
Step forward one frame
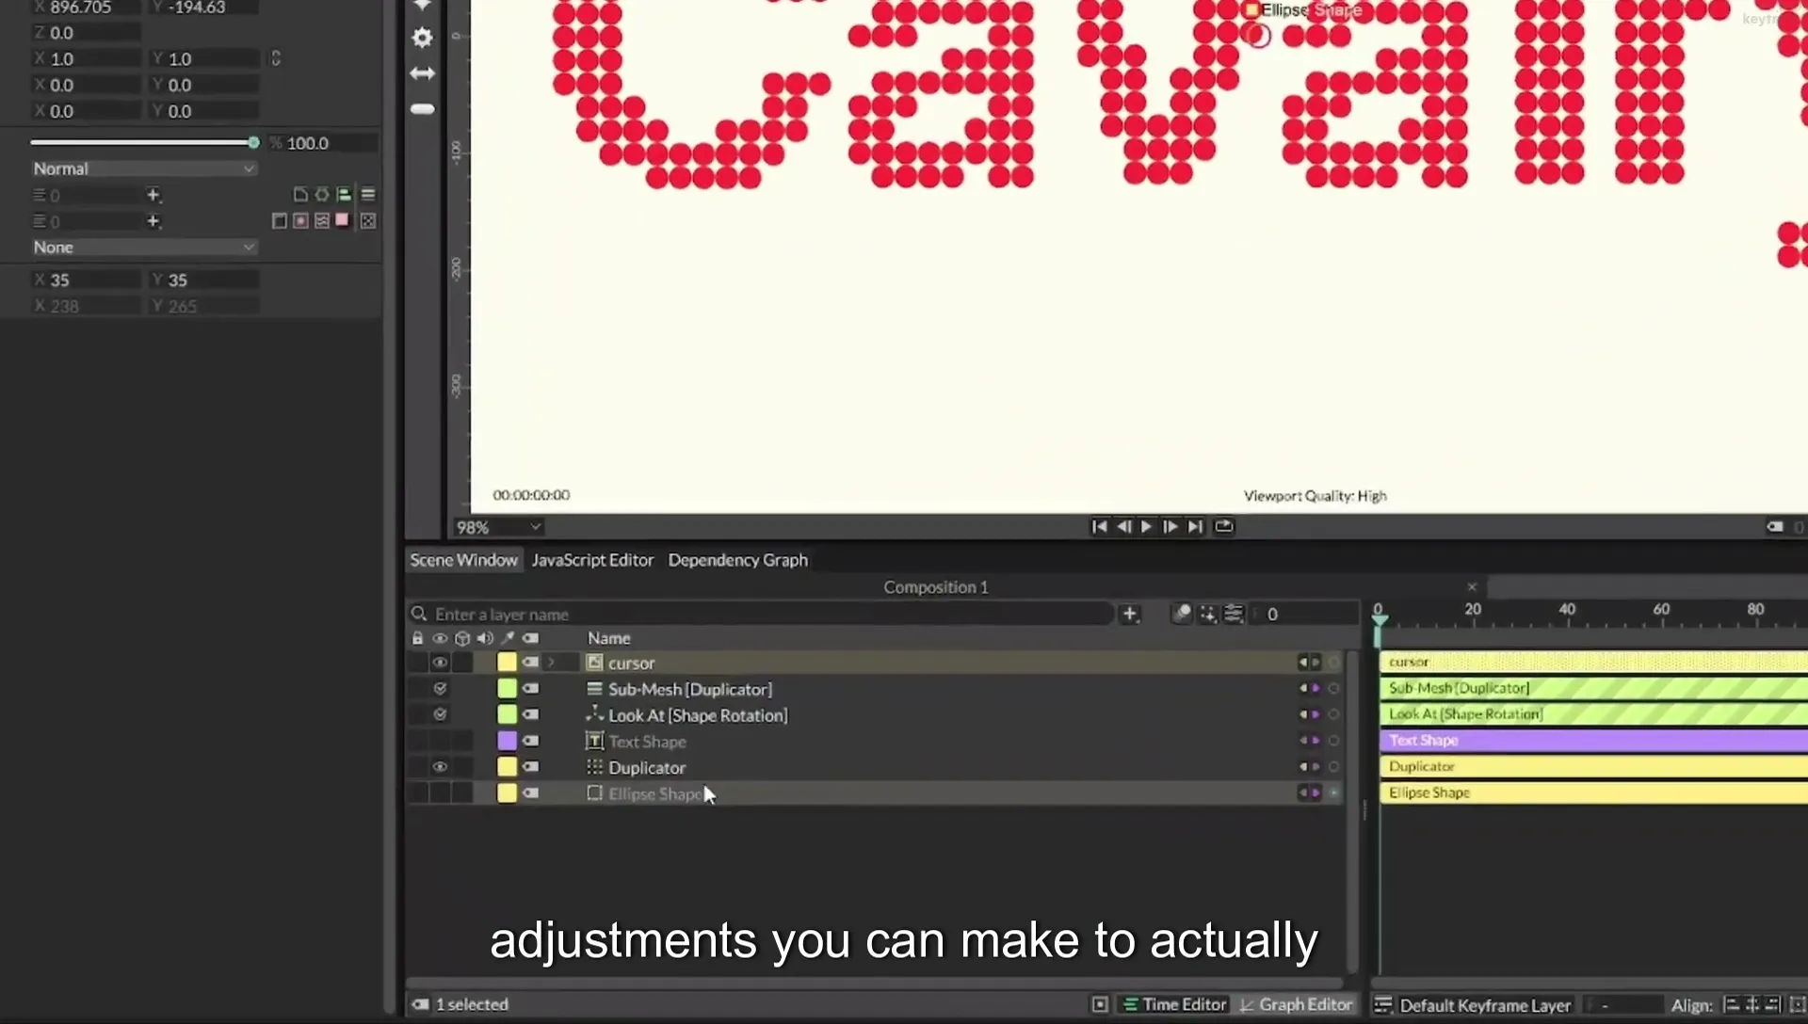point(1170,527)
